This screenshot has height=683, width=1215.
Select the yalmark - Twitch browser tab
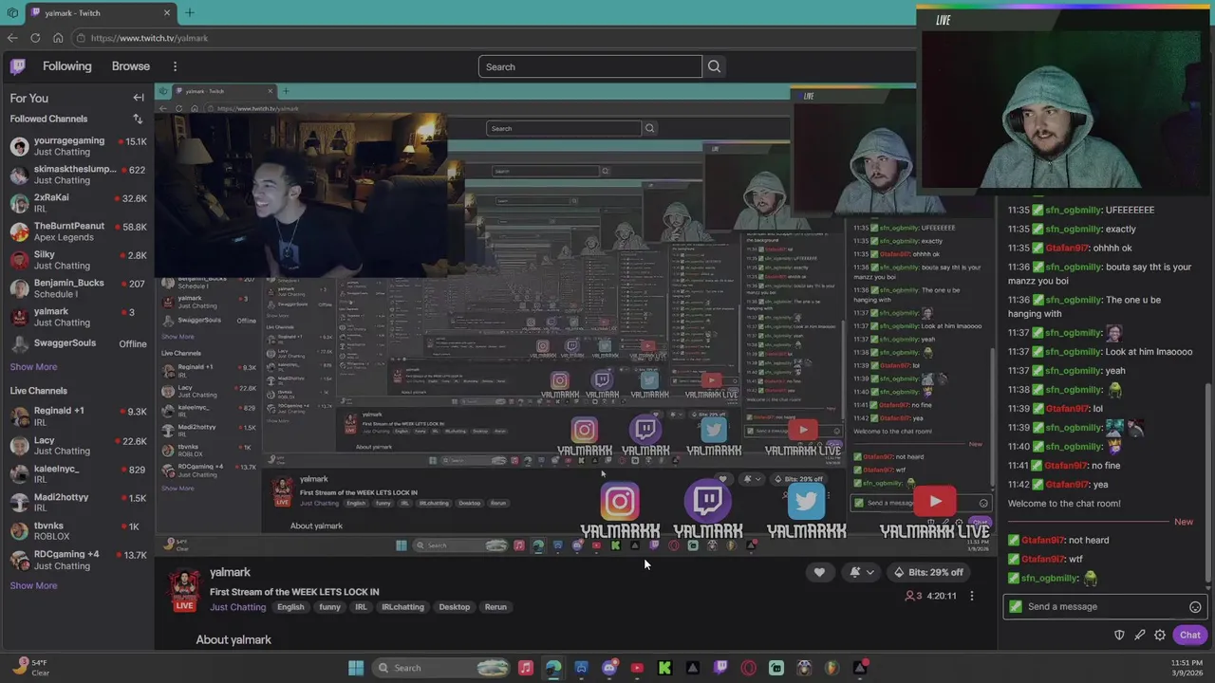(100, 12)
